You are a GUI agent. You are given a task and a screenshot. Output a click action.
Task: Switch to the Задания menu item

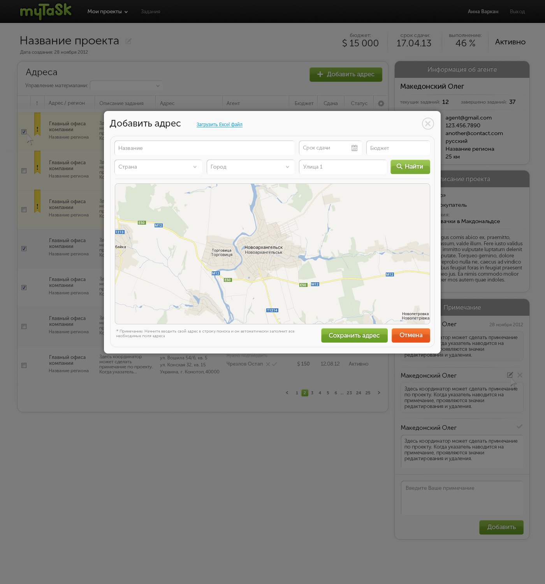pyautogui.click(x=150, y=12)
